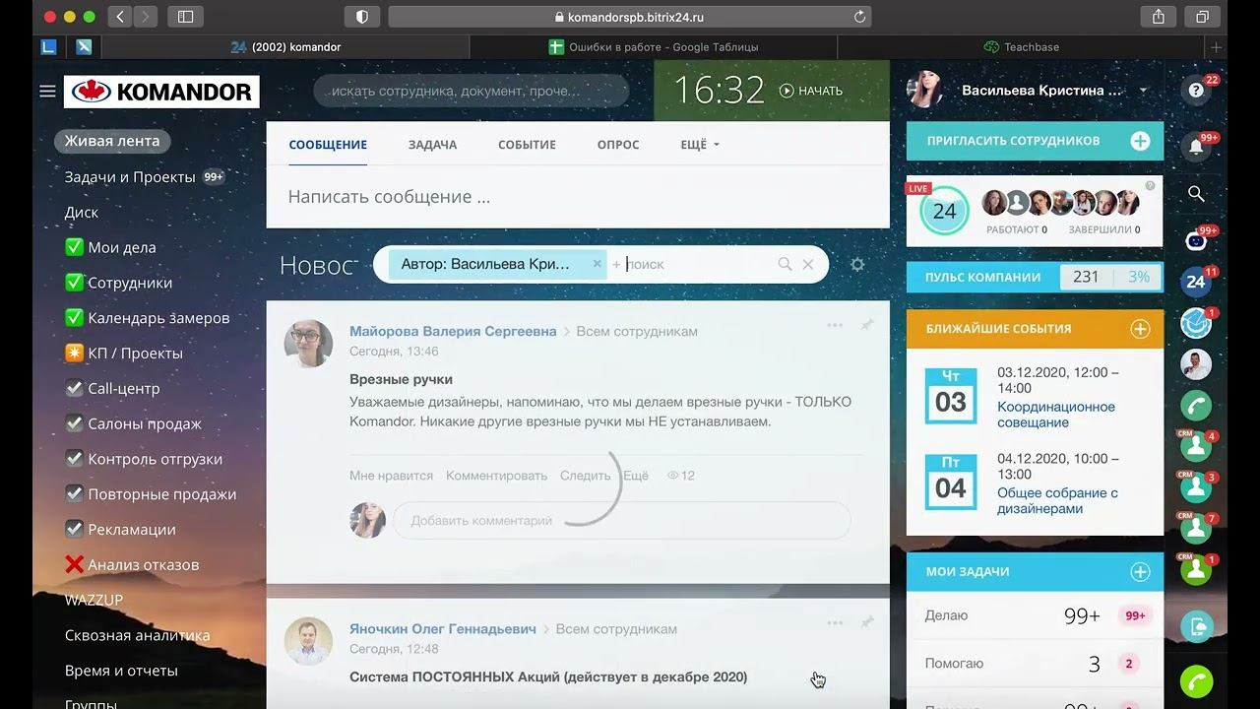Open news feed settings gear

pos(857,264)
